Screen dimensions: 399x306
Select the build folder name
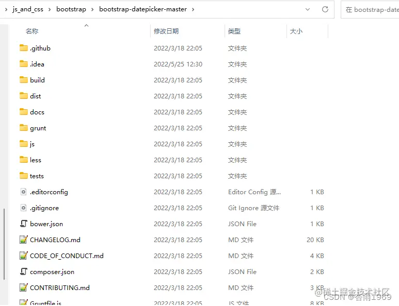tap(37, 80)
